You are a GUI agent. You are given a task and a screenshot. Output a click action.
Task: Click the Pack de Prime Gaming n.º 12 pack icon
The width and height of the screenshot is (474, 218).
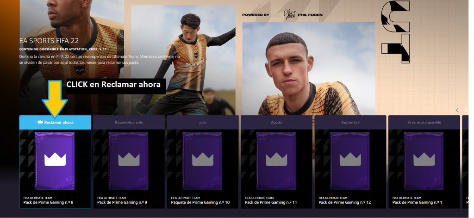coord(350,161)
